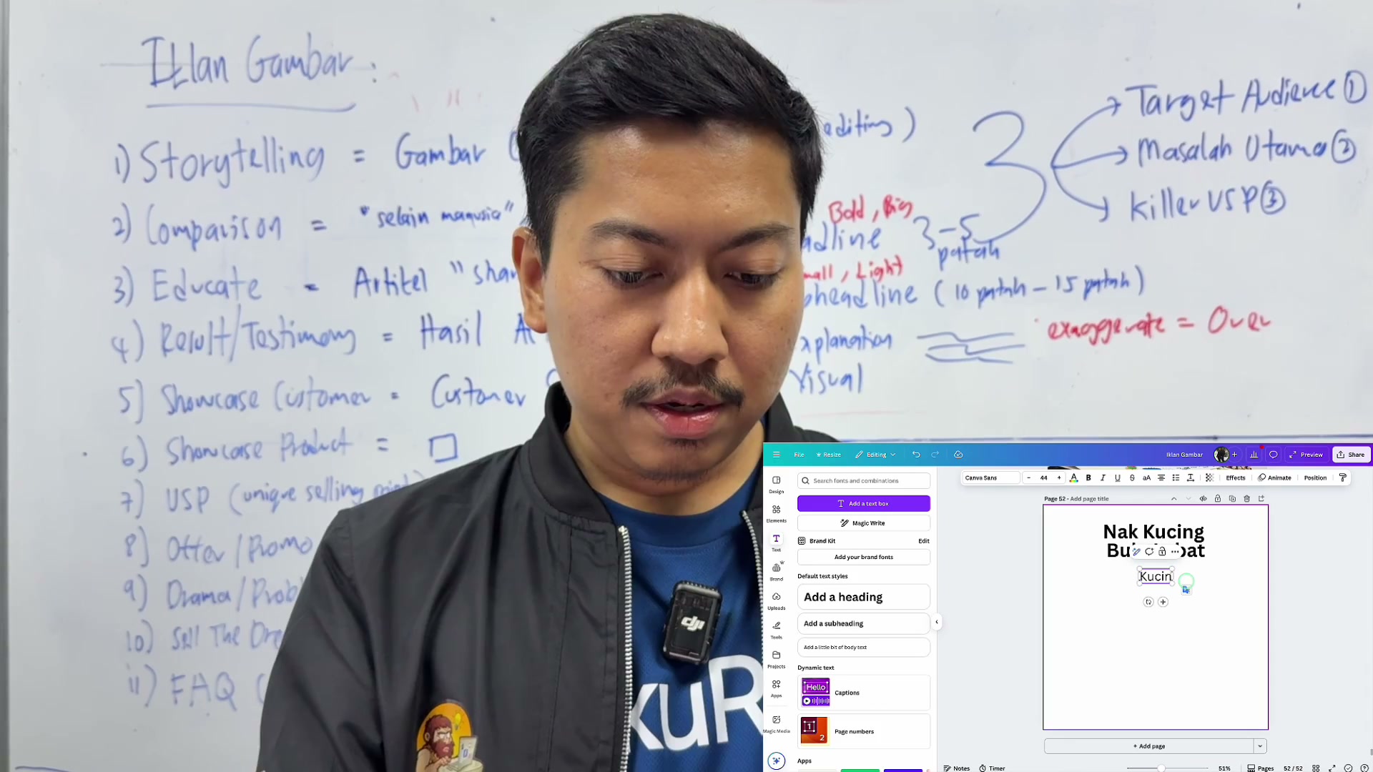Undo the last action
Viewport: 1373px width, 772px height.
pyautogui.click(x=916, y=455)
